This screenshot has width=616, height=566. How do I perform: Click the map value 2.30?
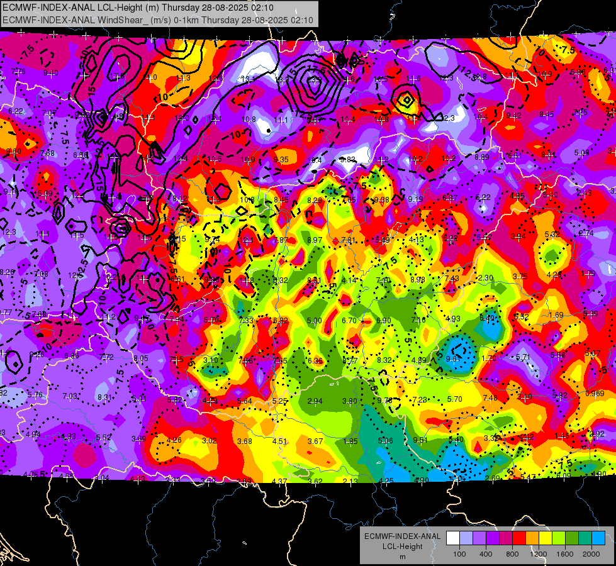click(486, 278)
